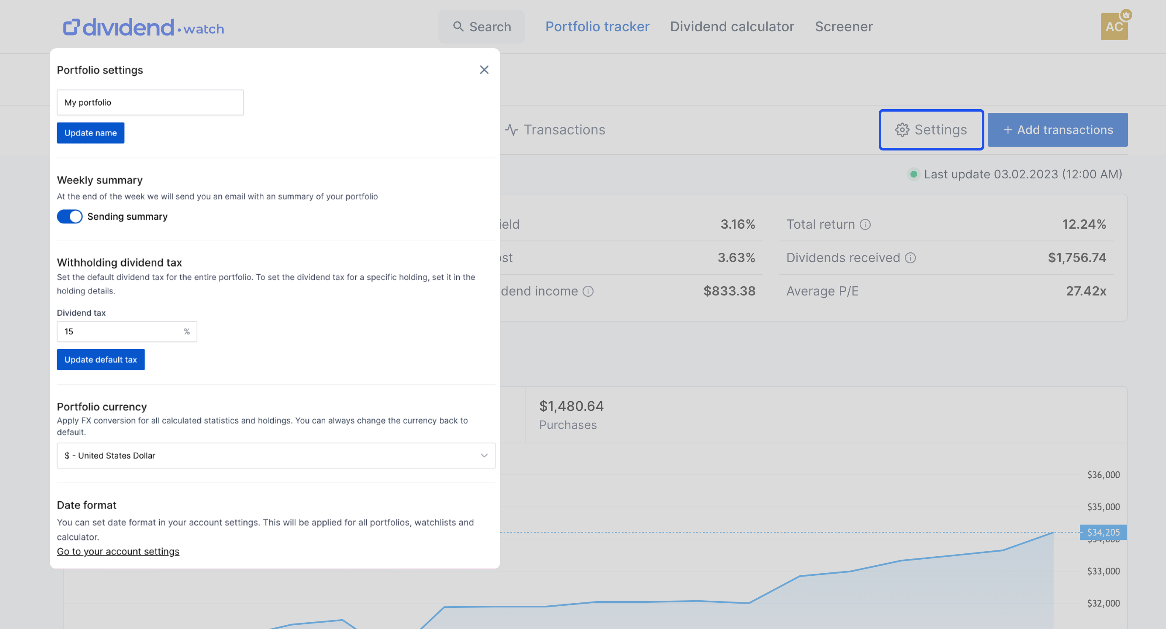Toggle the Sending summary switch
1166x629 pixels.
[x=70, y=216]
